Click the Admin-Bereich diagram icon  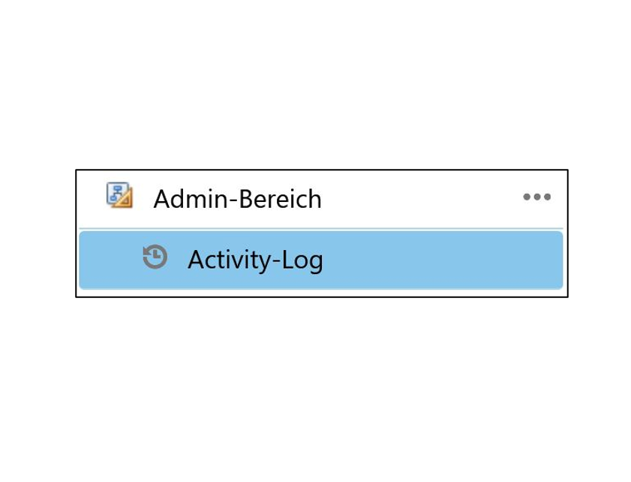tap(119, 195)
